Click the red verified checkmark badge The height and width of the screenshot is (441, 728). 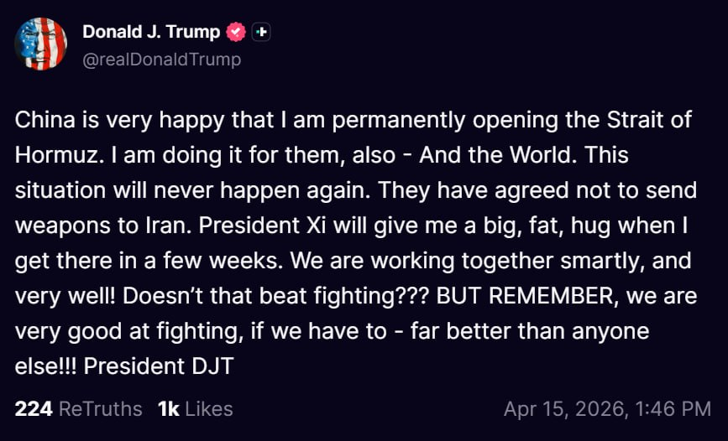click(x=237, y=33)
